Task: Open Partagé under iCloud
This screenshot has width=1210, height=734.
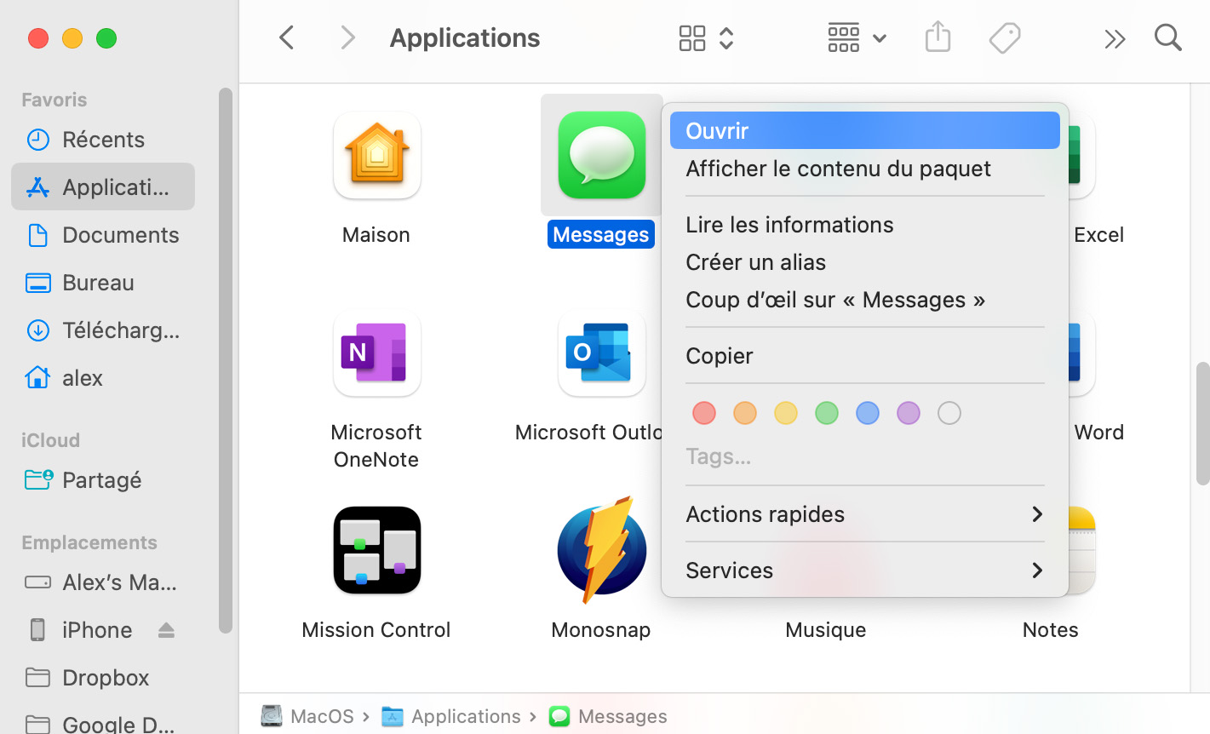Action: (103, 480)
